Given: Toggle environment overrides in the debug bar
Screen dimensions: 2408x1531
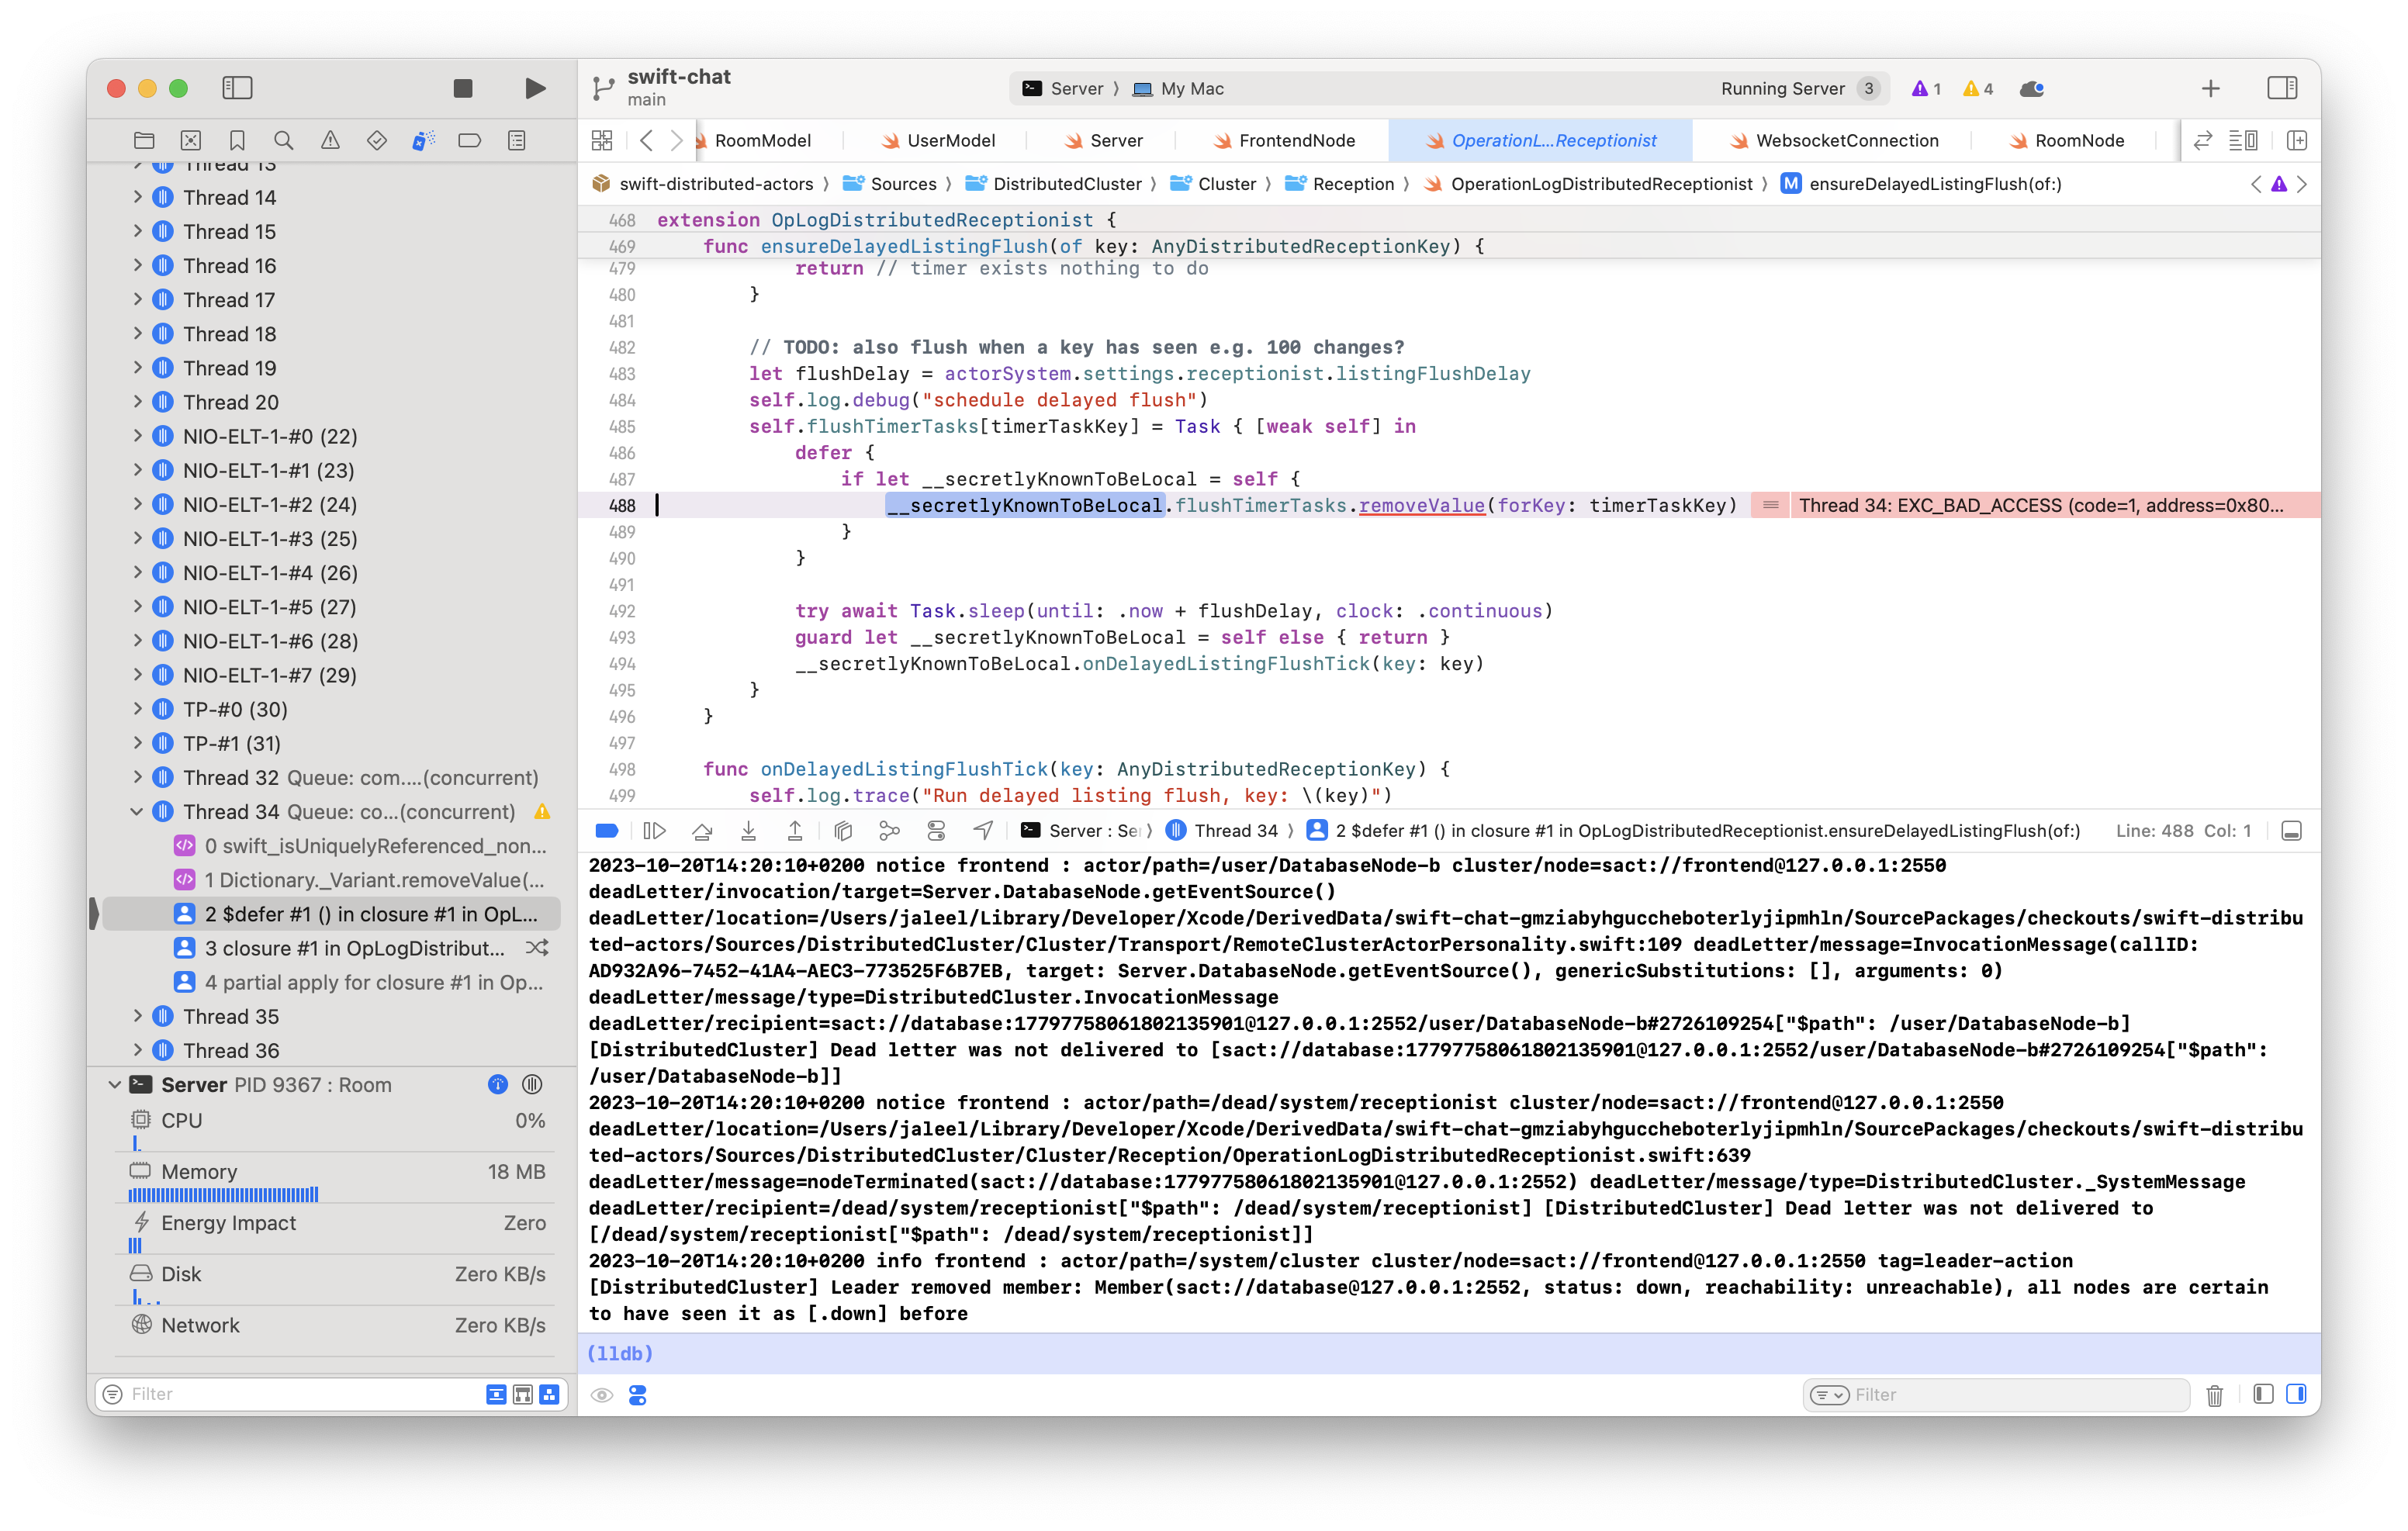Looking at the screenshot, I should 936,830.
